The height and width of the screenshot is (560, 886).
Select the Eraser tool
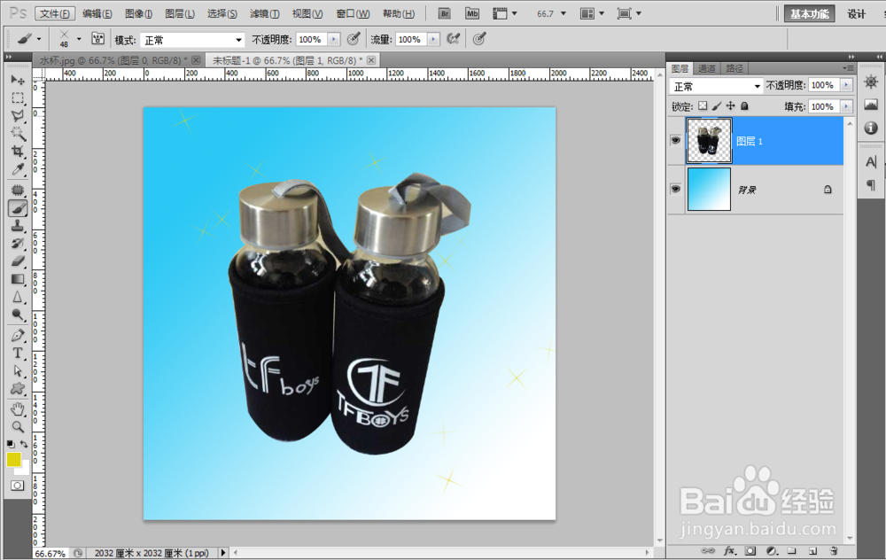pos(18,261)
